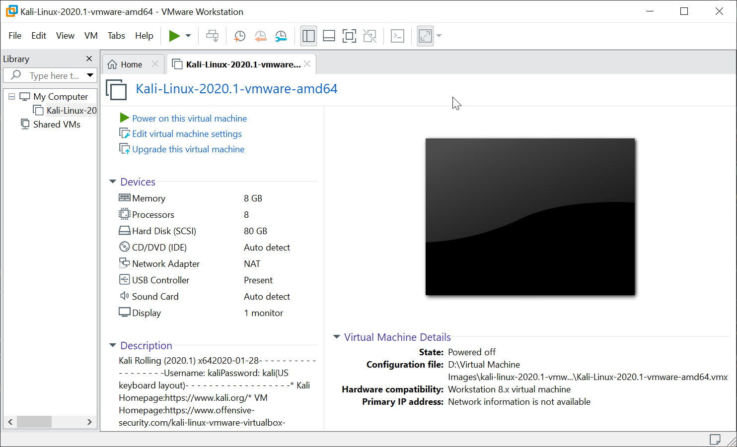Open the power options dropdown arrow
This screenshot has height=447, width=737.
pos(188,36)
